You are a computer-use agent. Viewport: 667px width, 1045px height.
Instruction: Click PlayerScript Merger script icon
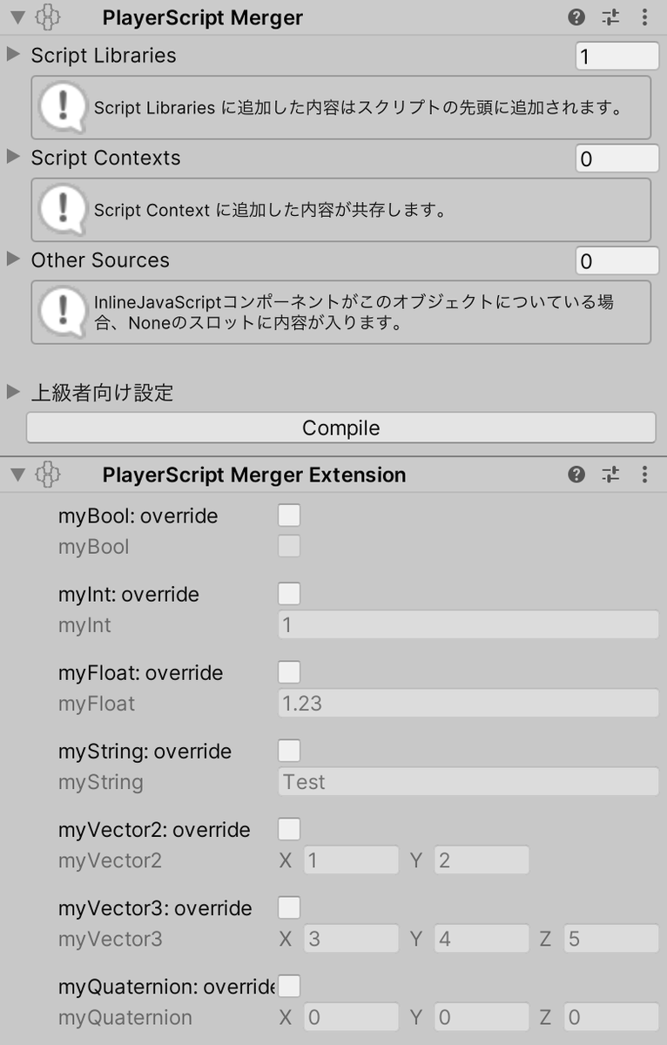tap(49, 17)
